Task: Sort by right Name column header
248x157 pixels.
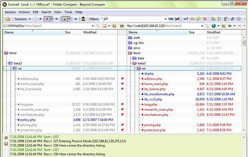Action: click(157, 32)
